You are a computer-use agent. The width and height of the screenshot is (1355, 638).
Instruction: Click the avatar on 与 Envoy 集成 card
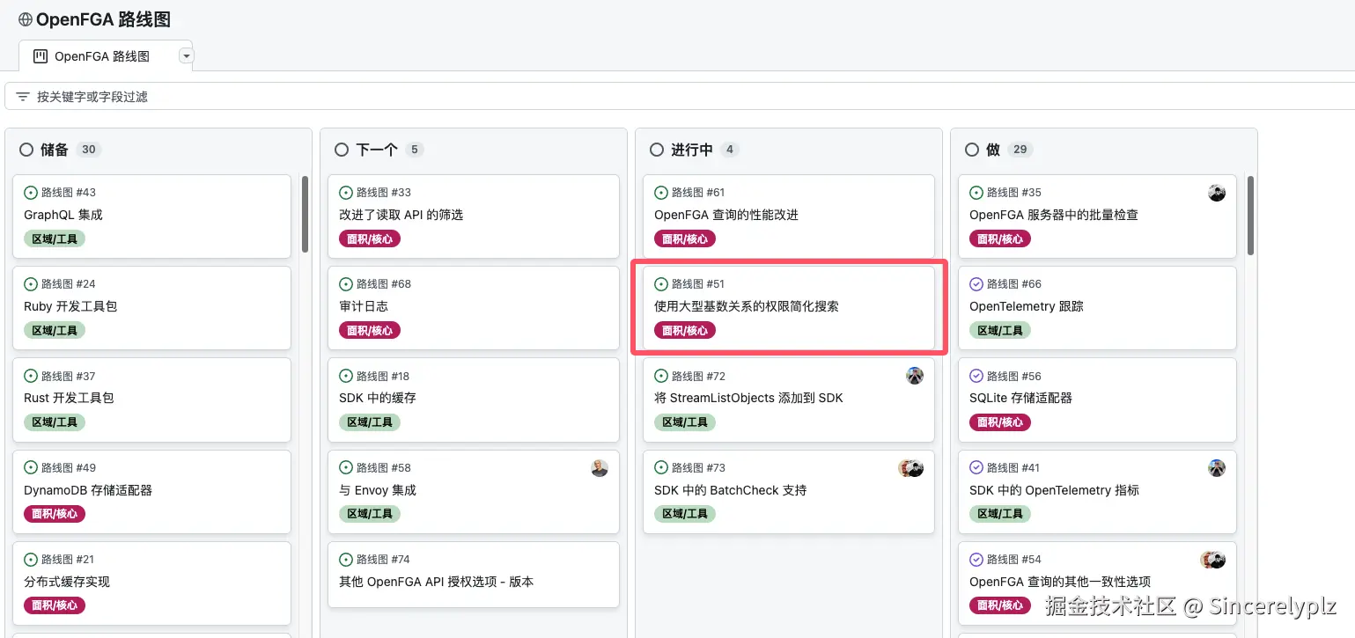600,468
